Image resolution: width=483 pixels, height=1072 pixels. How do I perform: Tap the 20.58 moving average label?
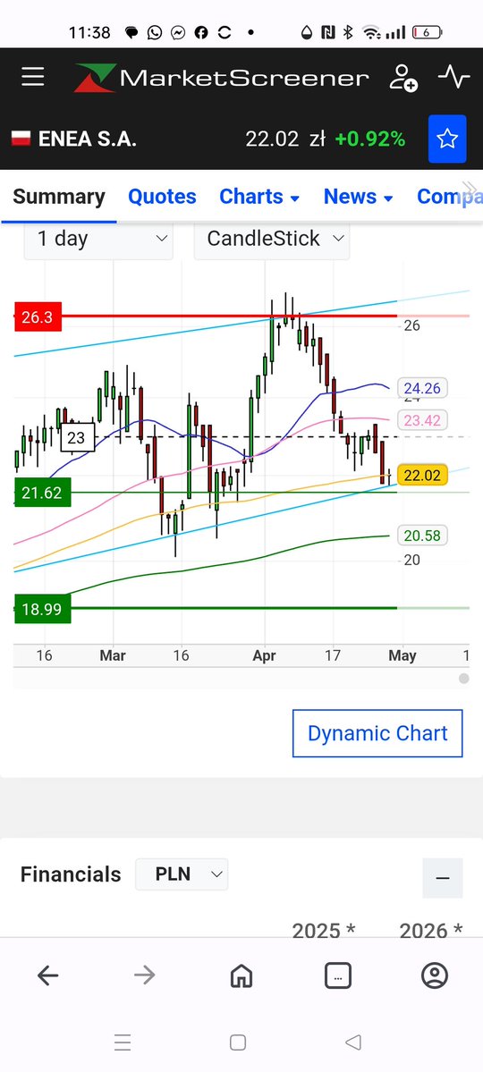coord(422,536)
